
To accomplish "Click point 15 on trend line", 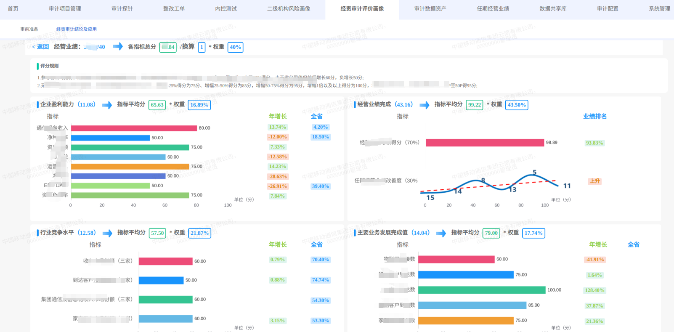I will click(x=430, y=197).
